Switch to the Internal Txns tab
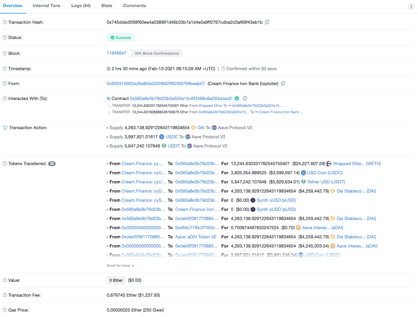Viewport: 418px width, 317px height. [46, 6]
